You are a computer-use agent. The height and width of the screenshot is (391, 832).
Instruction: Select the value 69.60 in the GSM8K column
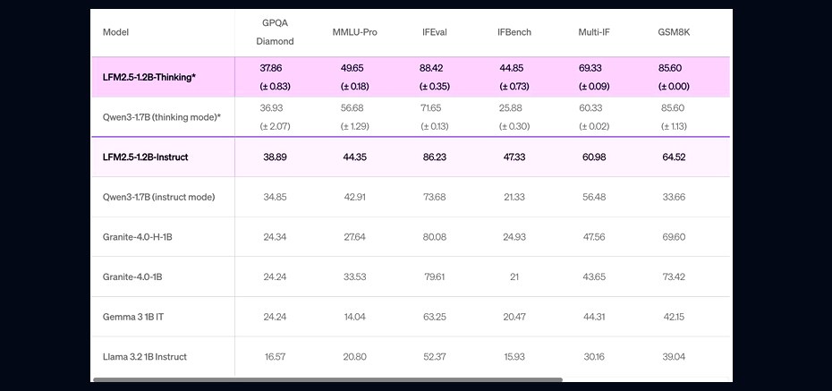coord(674,236)
